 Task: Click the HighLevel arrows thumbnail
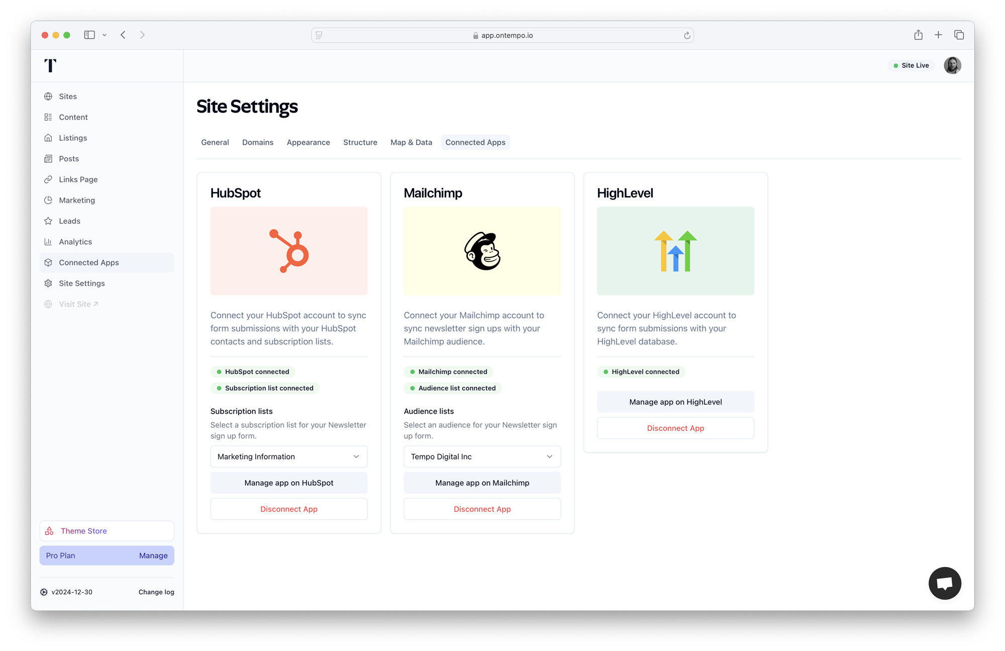(675, 251)
